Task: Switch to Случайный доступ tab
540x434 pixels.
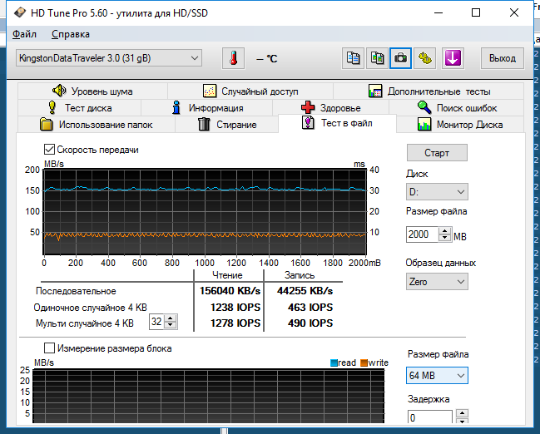Action: click(250, 91)
